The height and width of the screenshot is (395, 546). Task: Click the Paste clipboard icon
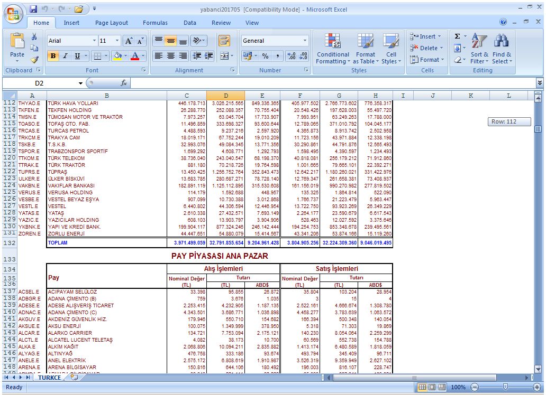click(17, 41)
